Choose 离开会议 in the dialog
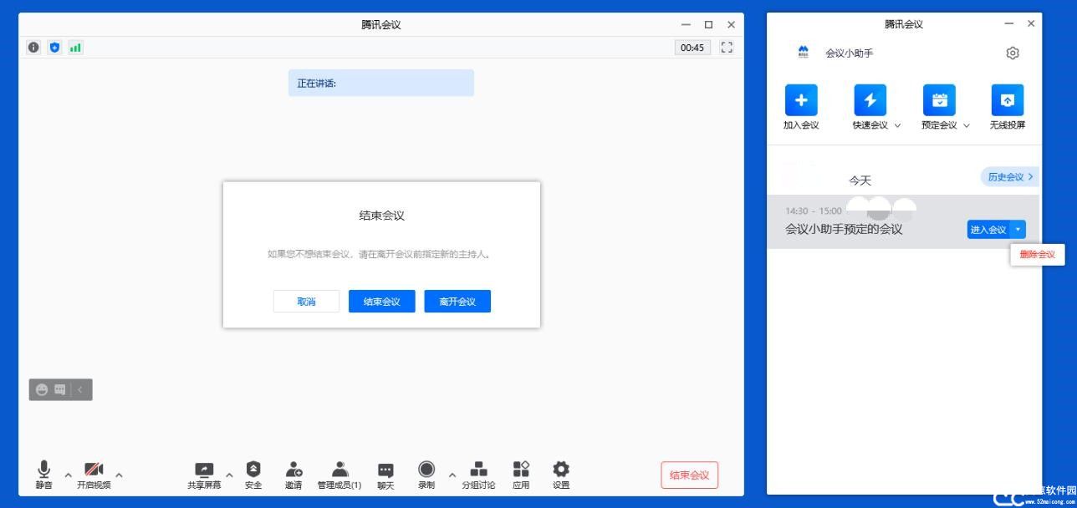Screen dimensions: 1077x508 [x=457, y=302]
